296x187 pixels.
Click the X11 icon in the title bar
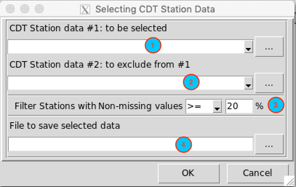85,9
